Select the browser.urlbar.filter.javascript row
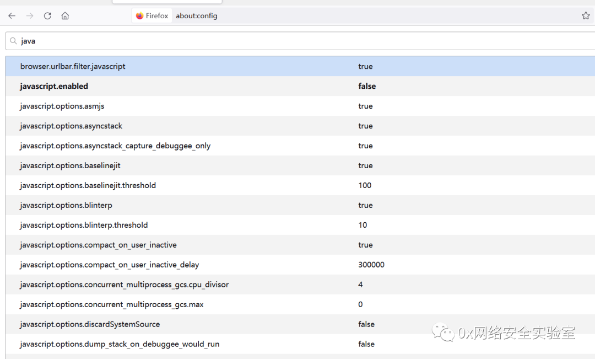This screenshot has height=359, width=595. [300, 66]
